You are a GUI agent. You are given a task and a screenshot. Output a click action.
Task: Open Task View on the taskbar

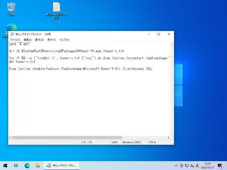click(16, 165)
